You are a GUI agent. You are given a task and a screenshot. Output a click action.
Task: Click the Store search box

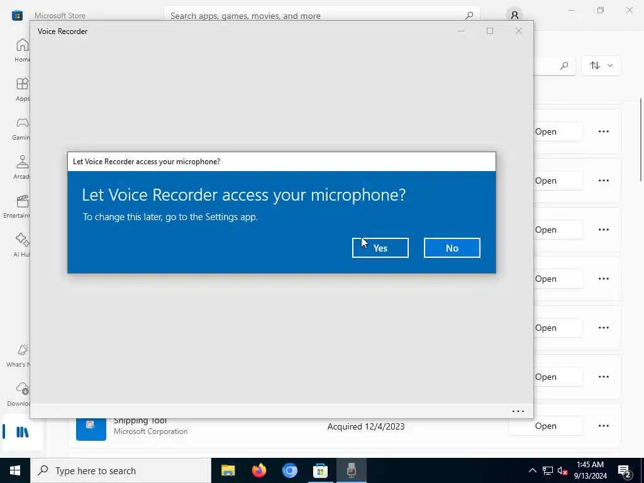point(321,16)
